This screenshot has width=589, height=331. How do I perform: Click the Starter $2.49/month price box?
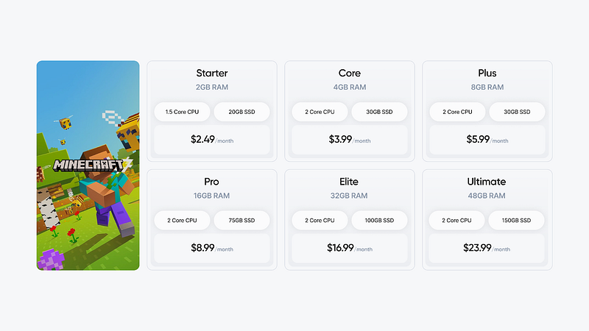[212, 139]
